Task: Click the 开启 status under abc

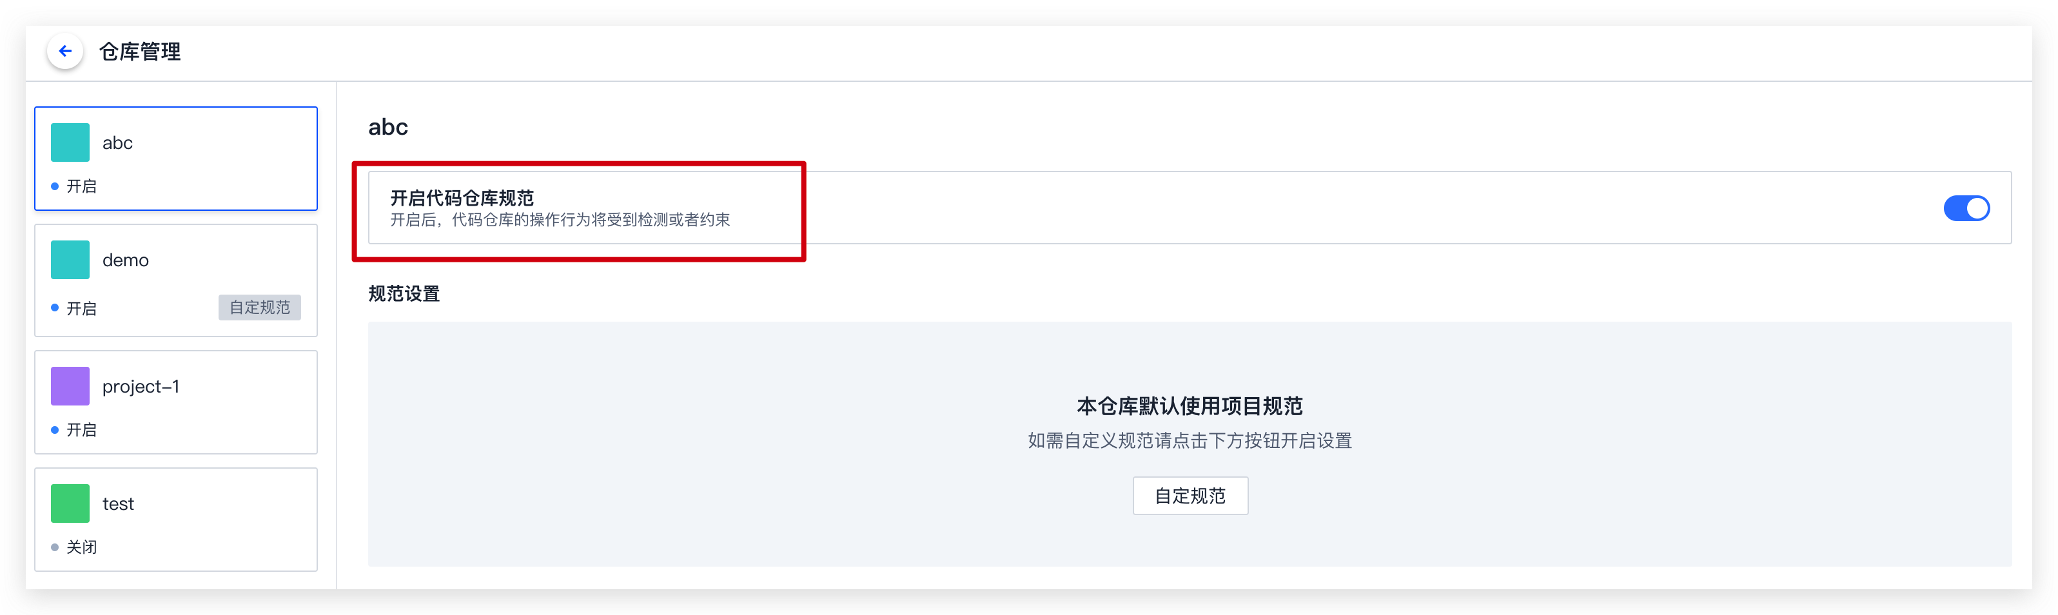Action: [81, 186]
